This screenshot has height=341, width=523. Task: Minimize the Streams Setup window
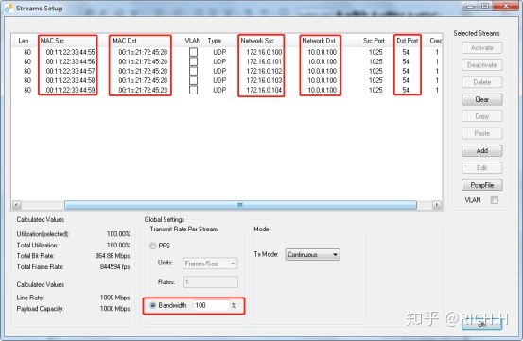pyautogui.click(x=470, y=6)
